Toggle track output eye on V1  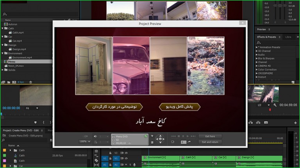pos(126,158)
